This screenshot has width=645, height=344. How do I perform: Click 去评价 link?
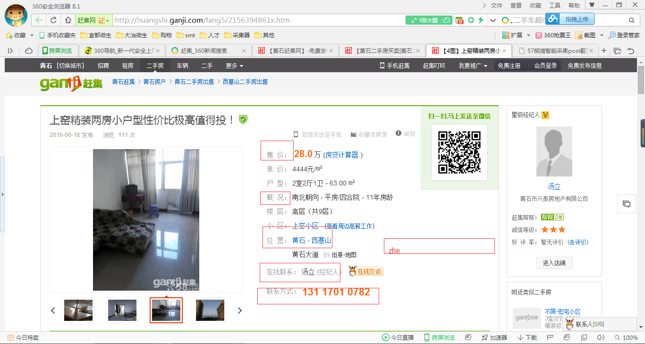(578, 242)
